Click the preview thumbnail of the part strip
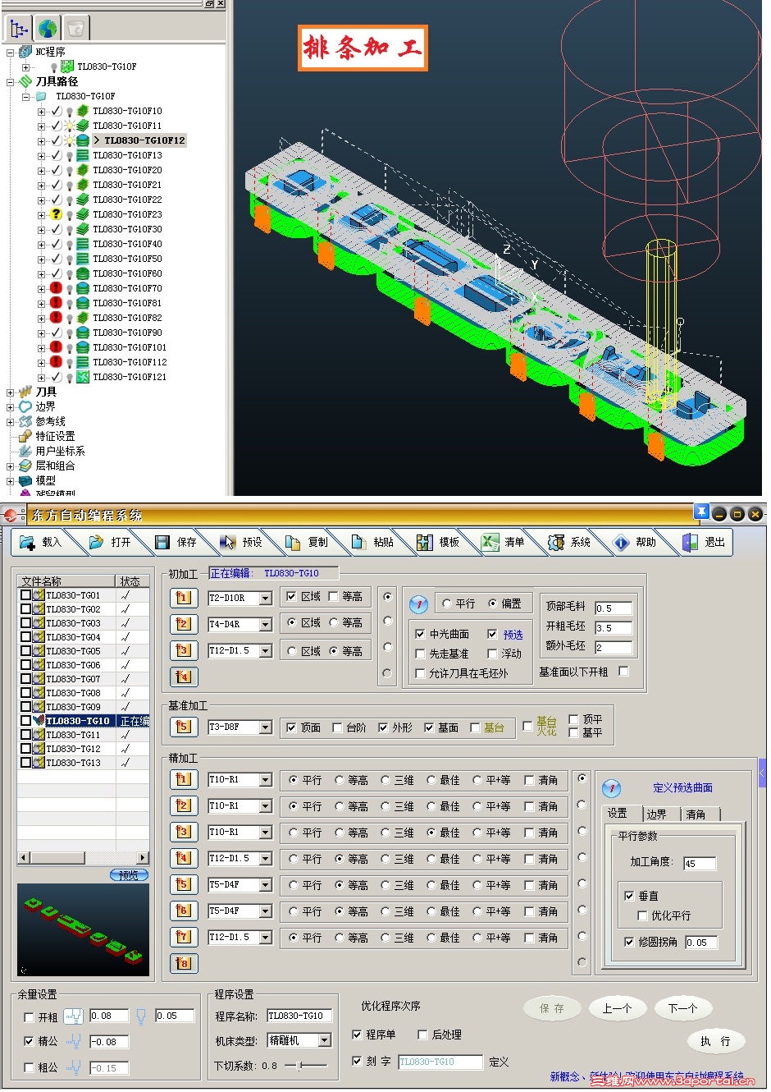The height and width of the screenshot is (1092, 771). 83,930
